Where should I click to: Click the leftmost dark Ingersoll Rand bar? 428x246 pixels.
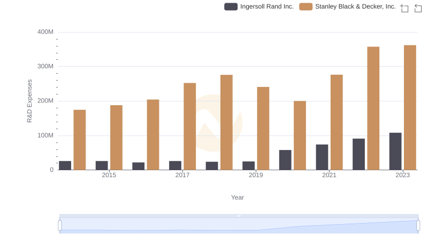click(65, 165)
